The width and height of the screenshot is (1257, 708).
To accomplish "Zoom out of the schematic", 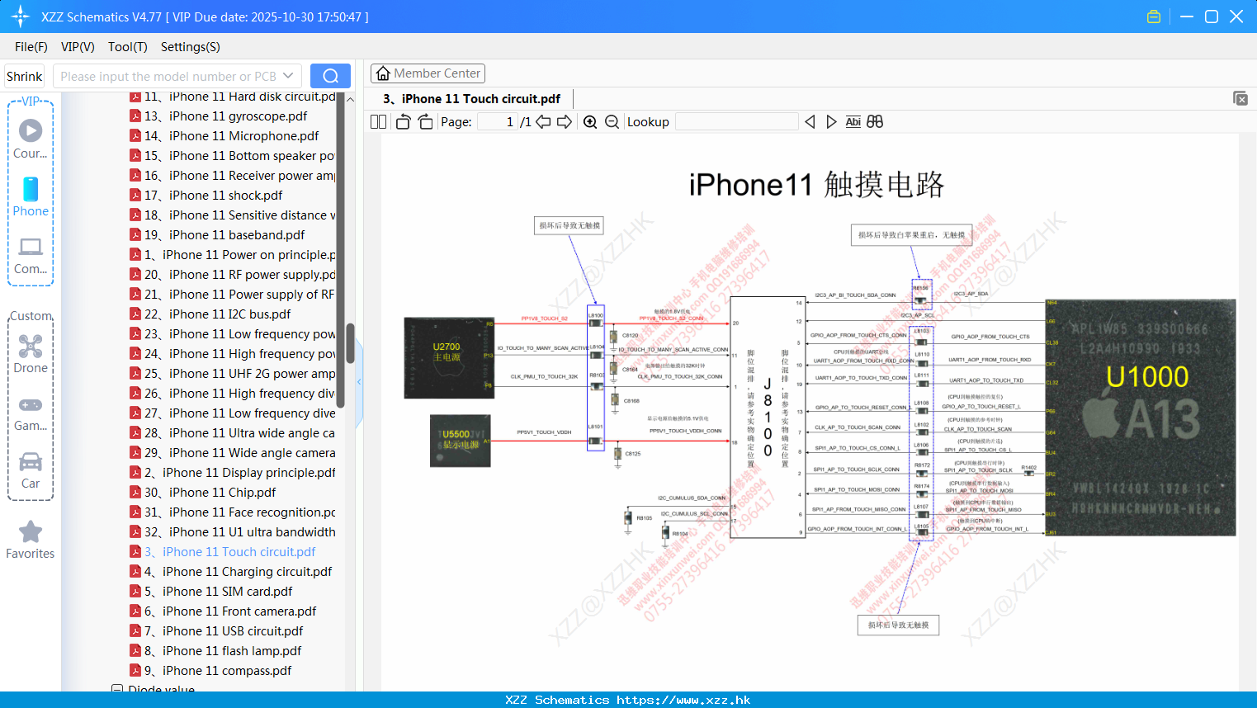I will [x=612, y=122].
